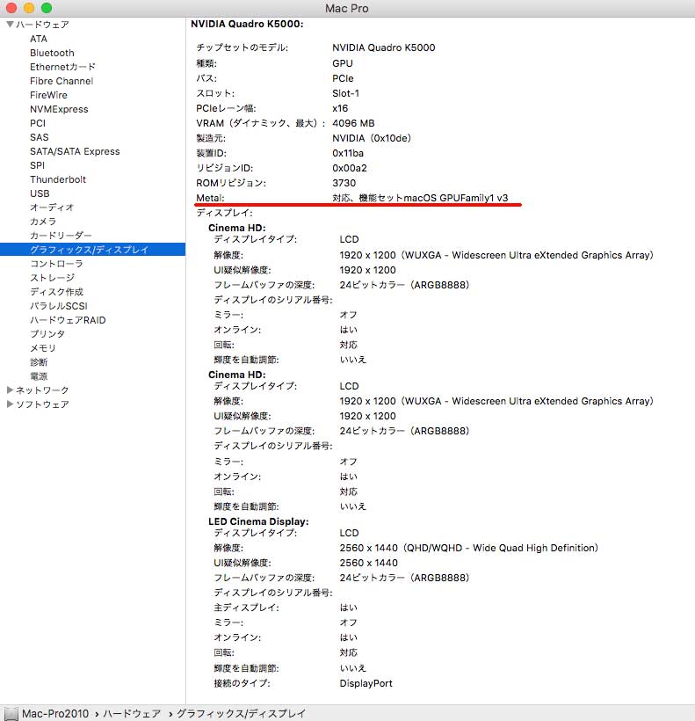Click the type value GPU
Viewport: 695px width, 721px height.
pyautogui.click(x=342, y=63)
